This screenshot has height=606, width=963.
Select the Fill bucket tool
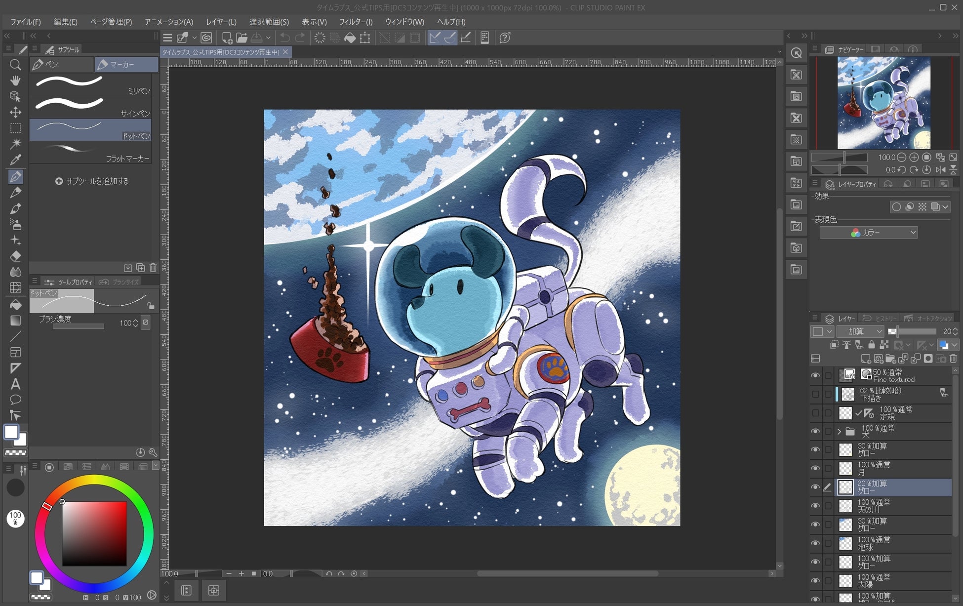15,304
